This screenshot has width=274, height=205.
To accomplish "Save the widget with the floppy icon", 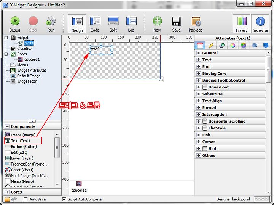I will 176,24.
